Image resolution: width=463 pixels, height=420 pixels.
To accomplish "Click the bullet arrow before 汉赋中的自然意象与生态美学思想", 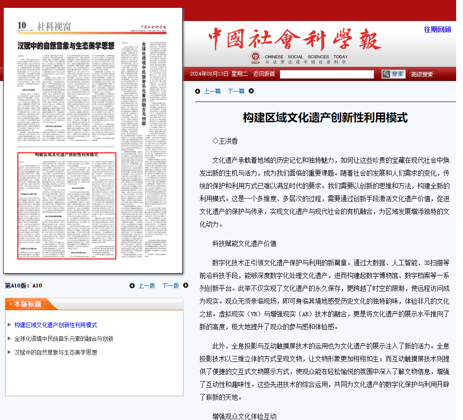I will coord(9,352).
